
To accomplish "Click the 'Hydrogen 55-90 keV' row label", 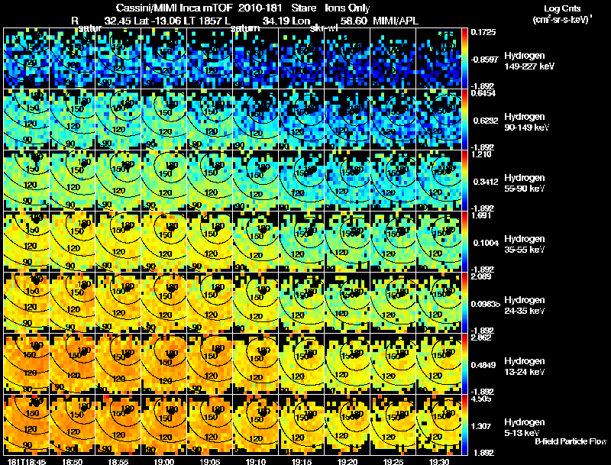I will pos(525,183).
